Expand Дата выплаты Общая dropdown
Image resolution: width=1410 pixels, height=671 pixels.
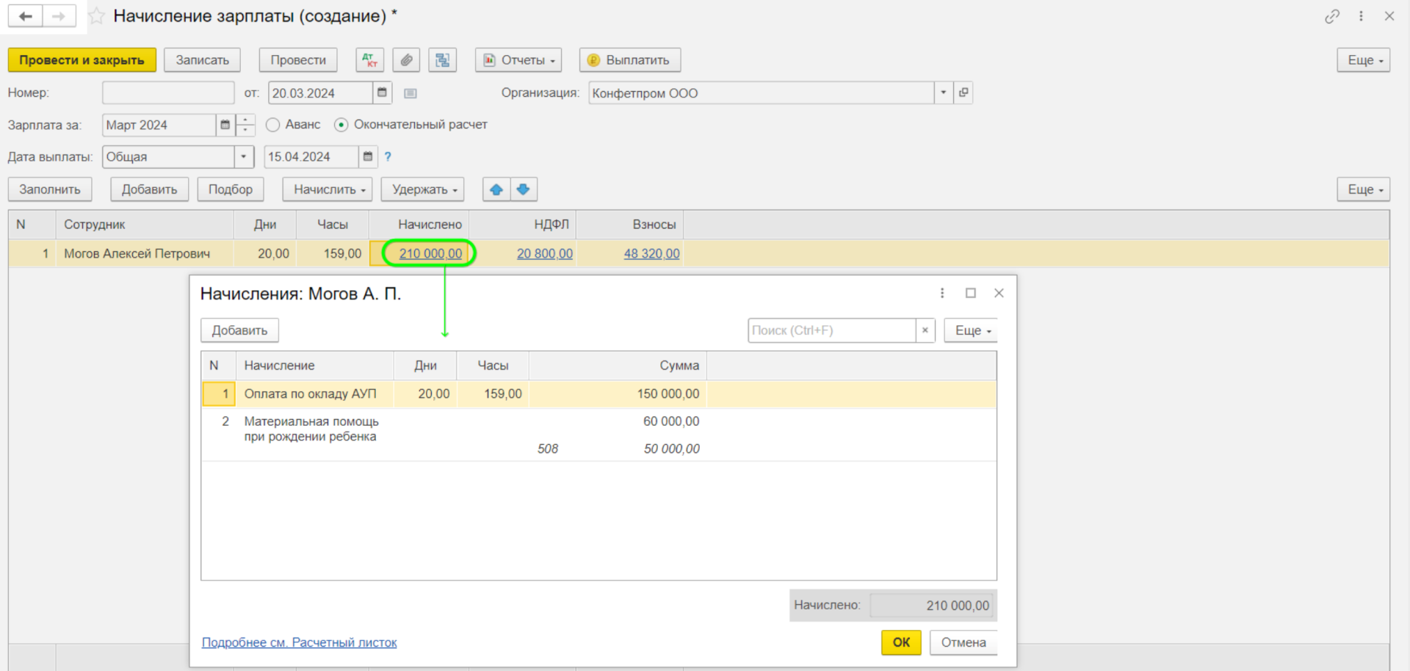tap(244, 156)
